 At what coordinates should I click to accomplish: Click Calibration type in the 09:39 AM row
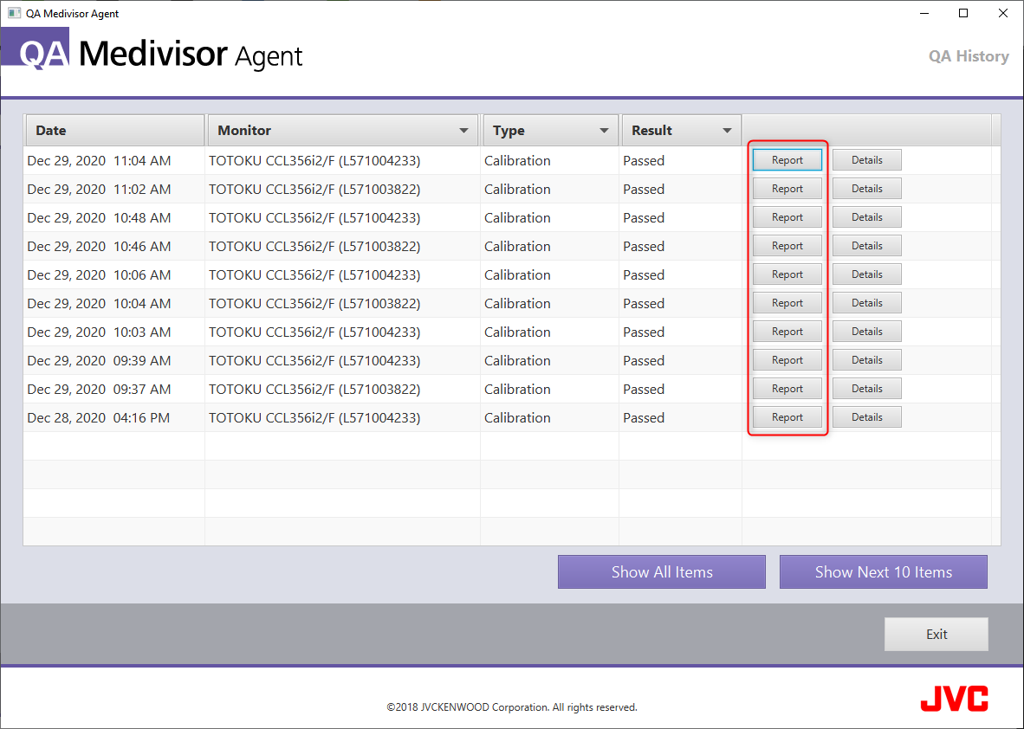tap(517, 361)
